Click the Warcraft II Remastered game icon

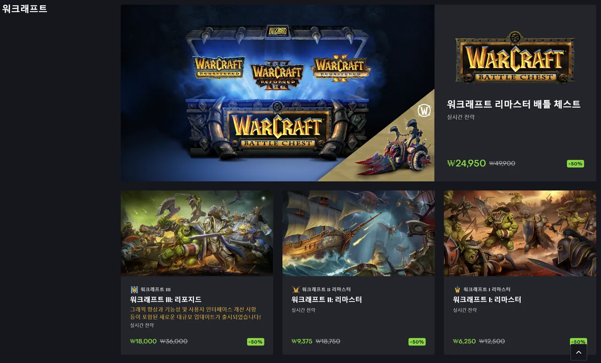coord(296,289)
